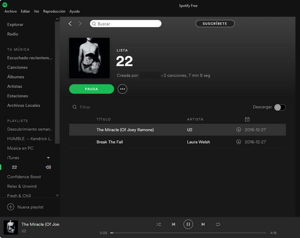
Task: Click artist U2 in the track list
Action: (190, 129)
